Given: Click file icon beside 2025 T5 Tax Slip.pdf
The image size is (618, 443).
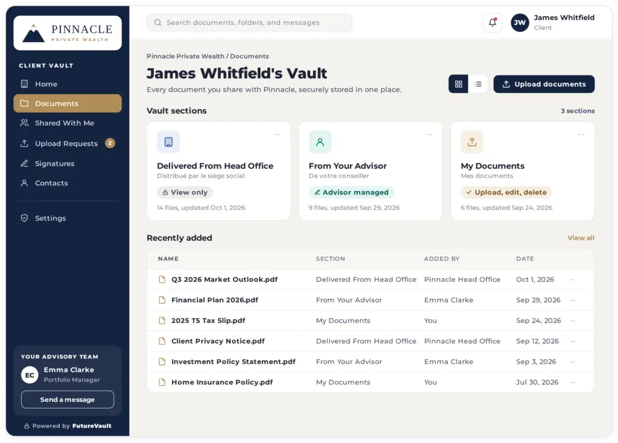Looking at the screenshot, I should [x=162, y=320].
